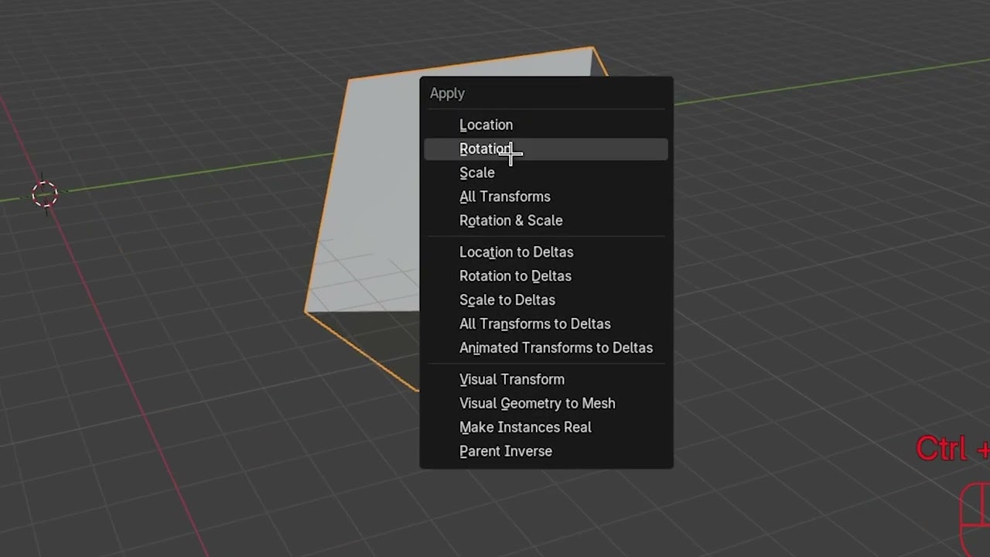Select Animated Transforms to Deltas
The image size is (990, 557).
[545, 348]
